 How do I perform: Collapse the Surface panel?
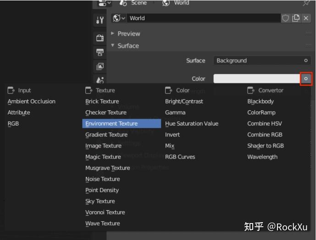pyautogui.click(x=128, y=46)
